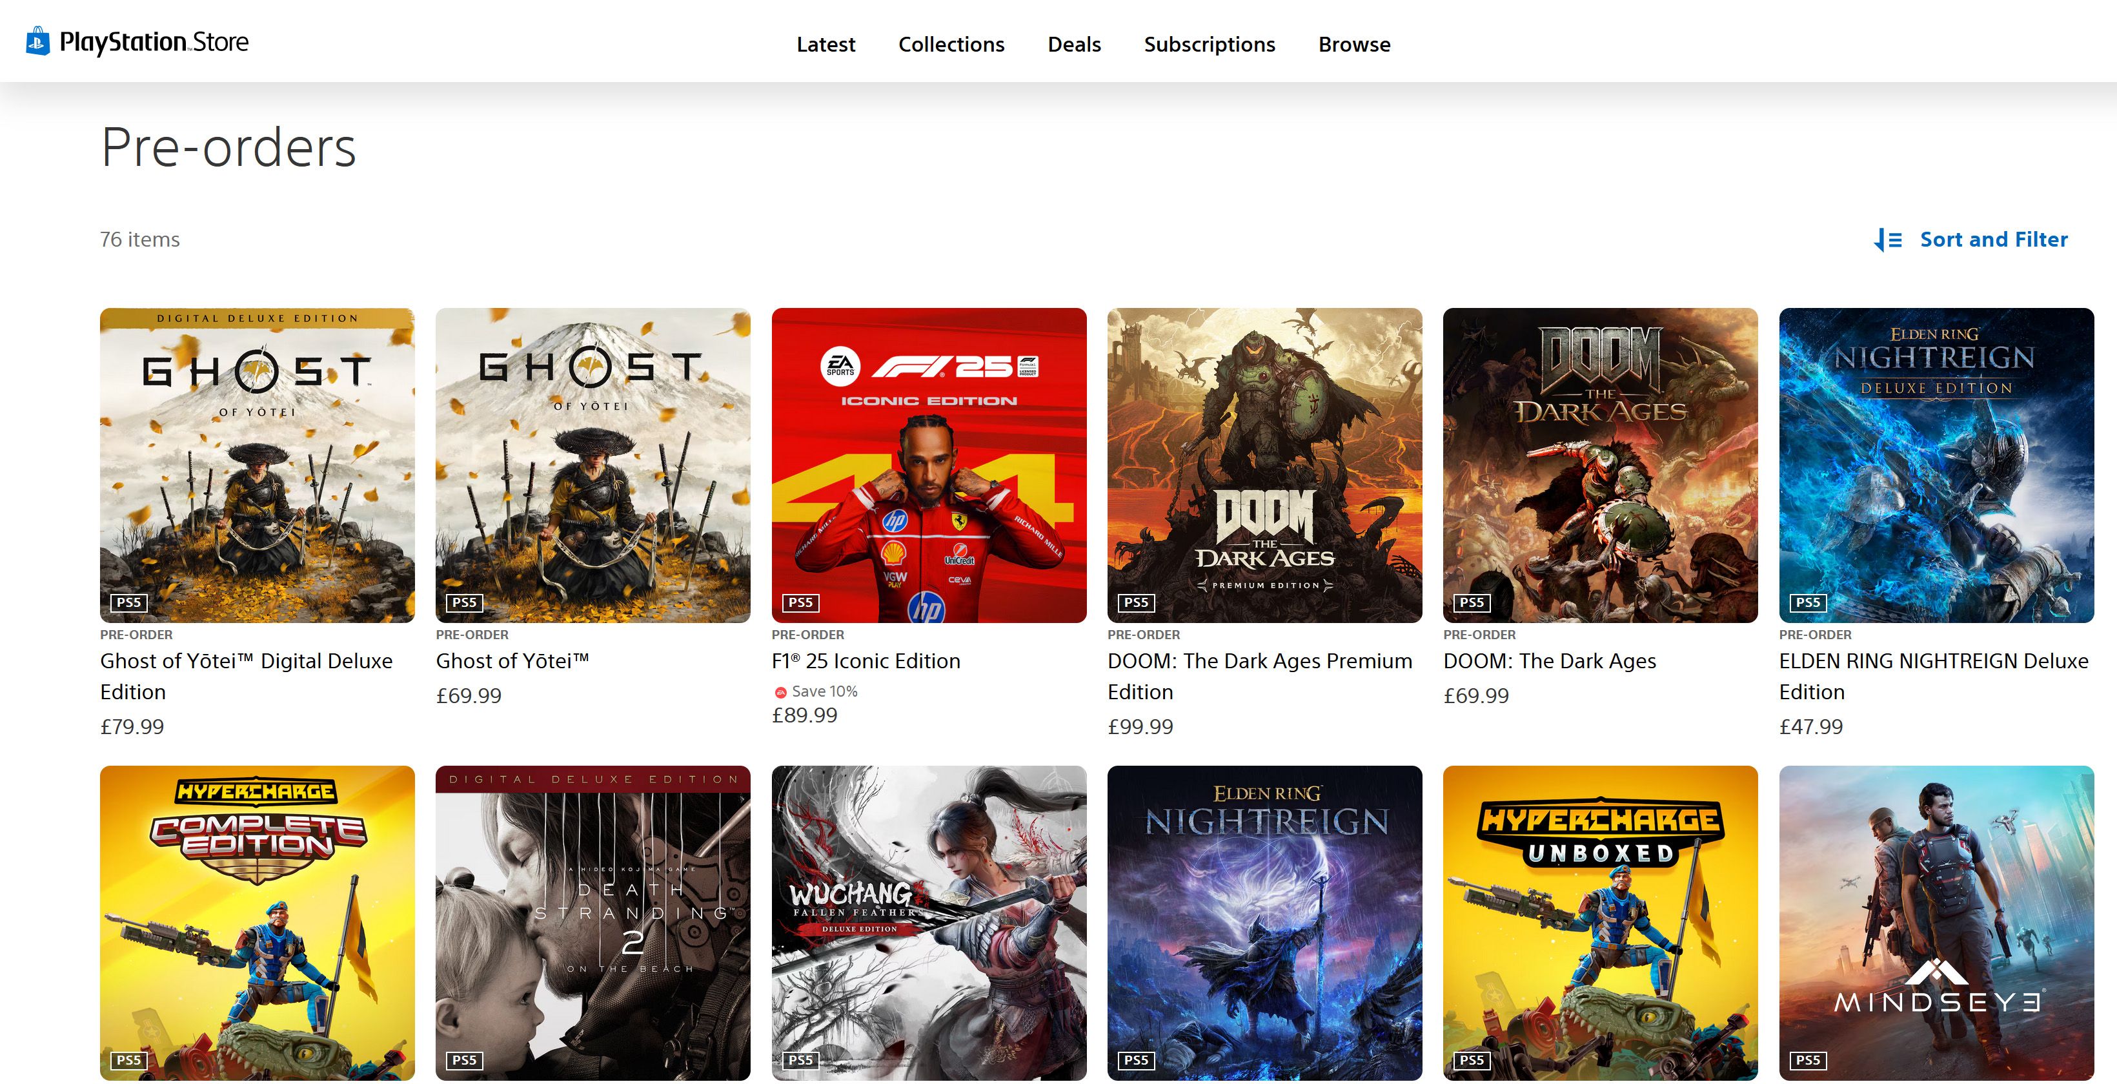Click the Sort and Filter button

(1970, 240)
